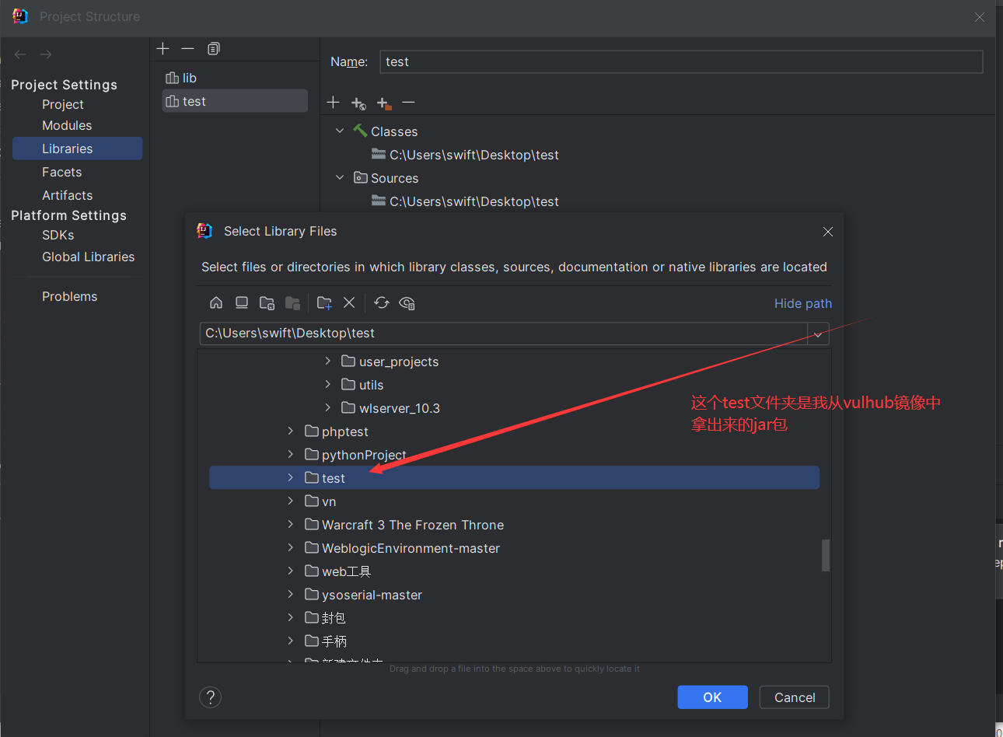Refresh the file tree with the sync icon

point(382,302)
